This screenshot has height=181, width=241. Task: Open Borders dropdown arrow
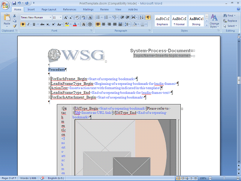pos(146,24)
